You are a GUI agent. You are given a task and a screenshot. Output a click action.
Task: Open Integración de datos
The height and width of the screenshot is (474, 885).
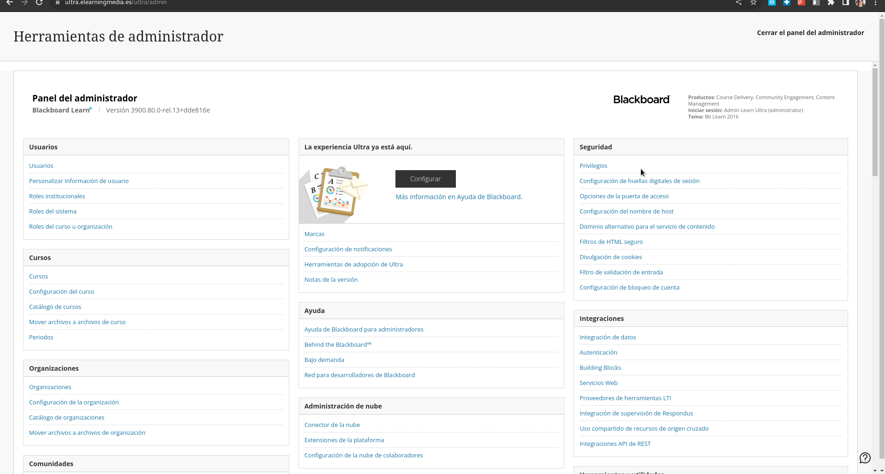pos(608,338)
